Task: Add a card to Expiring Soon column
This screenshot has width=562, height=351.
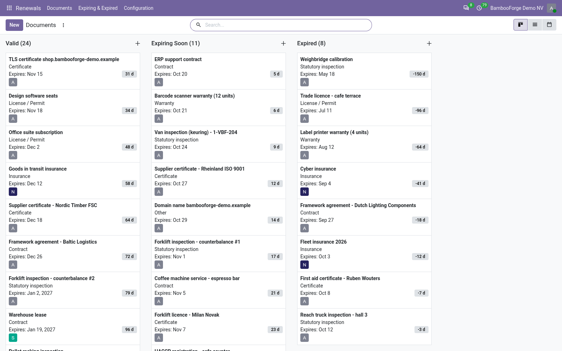Action: tap(283, 44)
